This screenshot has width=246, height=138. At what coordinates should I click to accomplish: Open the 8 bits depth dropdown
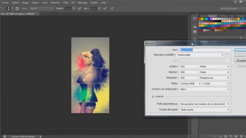pyautogui.click(x=216, y=84)
